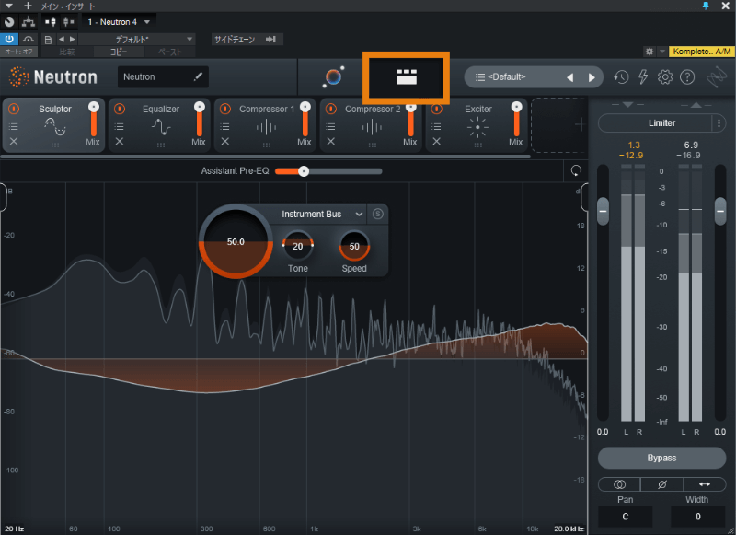The height and width of the screenshot is (535, 736).
Task: Toggle Sculptor solo S icon
Action: coord(377,215)
